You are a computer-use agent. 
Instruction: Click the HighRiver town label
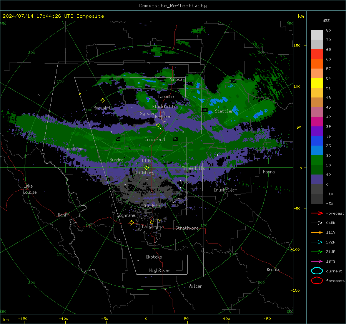pyautogui.click(x=160, y=270)
